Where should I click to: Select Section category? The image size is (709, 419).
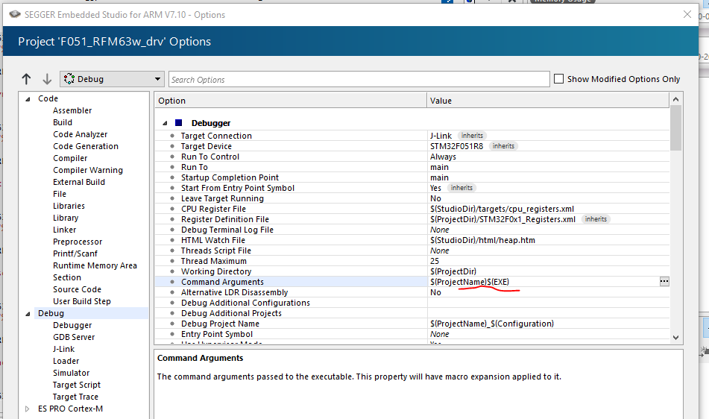[67, 277]
